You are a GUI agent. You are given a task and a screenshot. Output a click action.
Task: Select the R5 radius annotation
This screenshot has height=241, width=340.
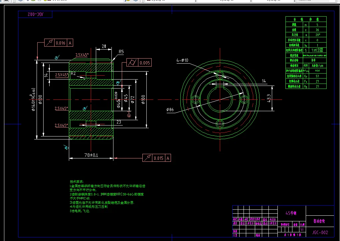pyautogui.click(x=121, y=52)
